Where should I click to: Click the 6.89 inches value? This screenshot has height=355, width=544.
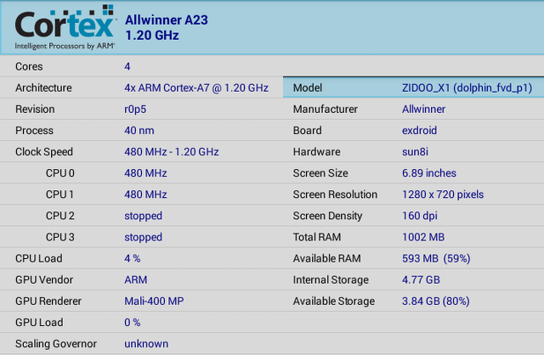click(429, 173)
